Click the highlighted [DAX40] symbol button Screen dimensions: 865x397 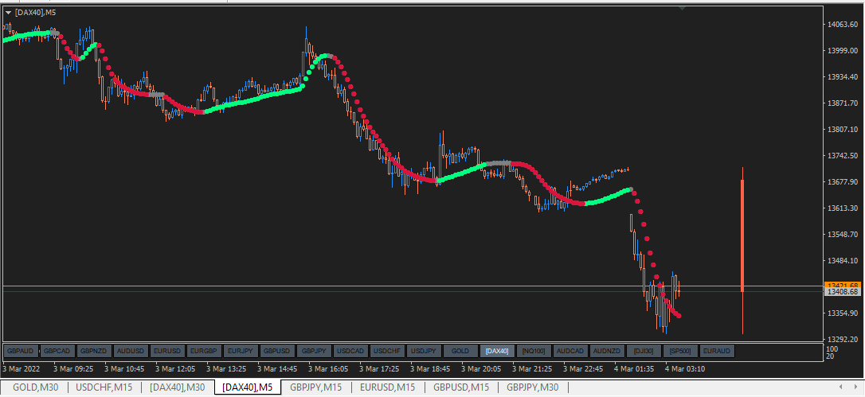[497, 351]
